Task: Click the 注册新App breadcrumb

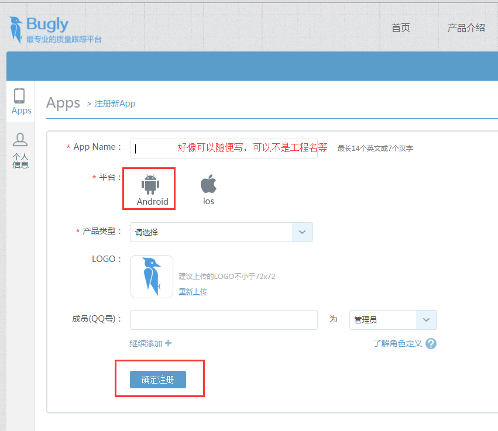Action: [115, 104]
